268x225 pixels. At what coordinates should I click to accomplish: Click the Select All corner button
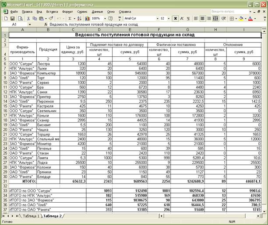pos(5,30)
